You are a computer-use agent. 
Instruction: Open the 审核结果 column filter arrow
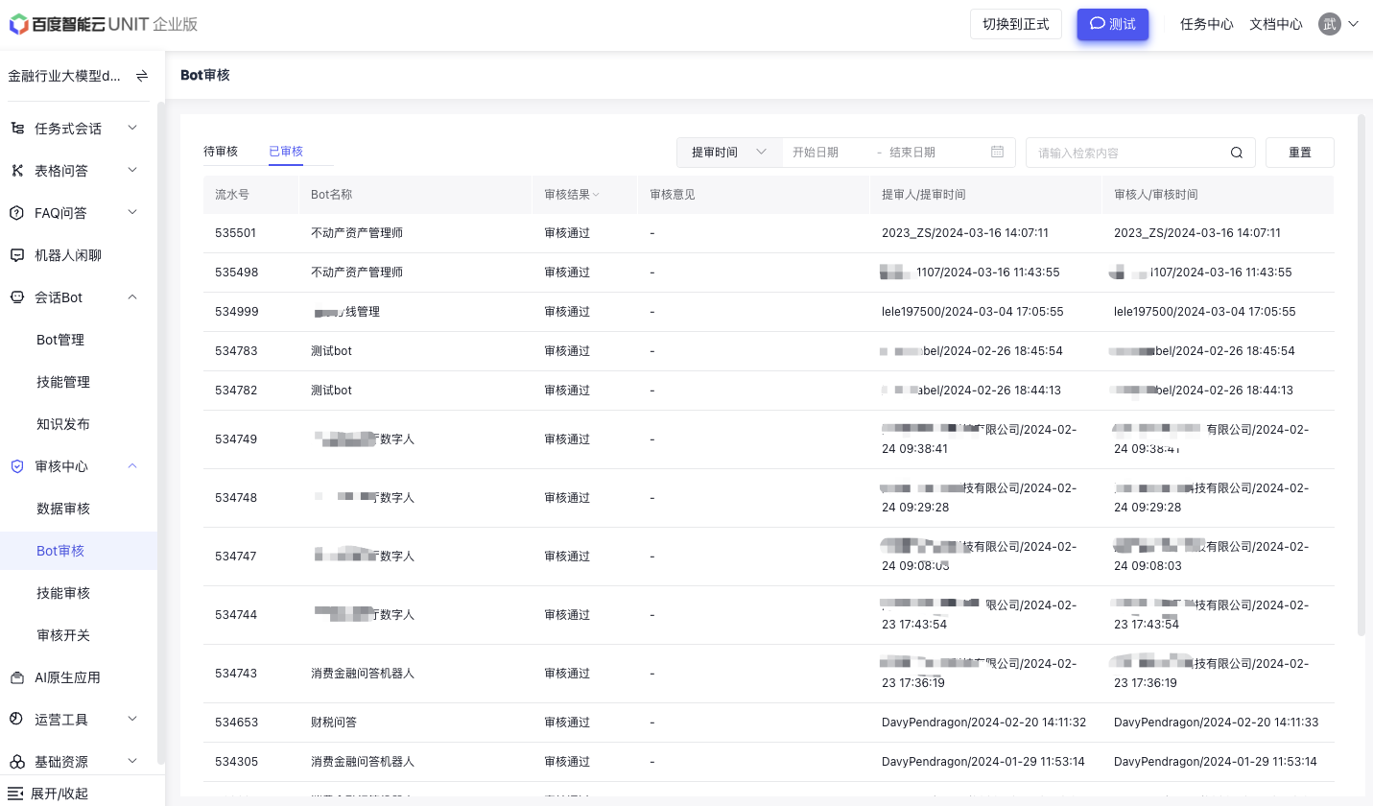[596, 195]
